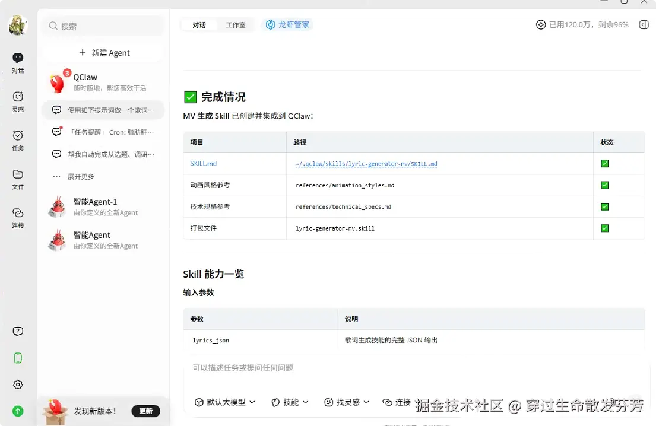Image resolution: width=656 pixels, height=426 pixels.
Task: Toggle the SKILL.md status checkbox
Action: click(x=604, y=164)
